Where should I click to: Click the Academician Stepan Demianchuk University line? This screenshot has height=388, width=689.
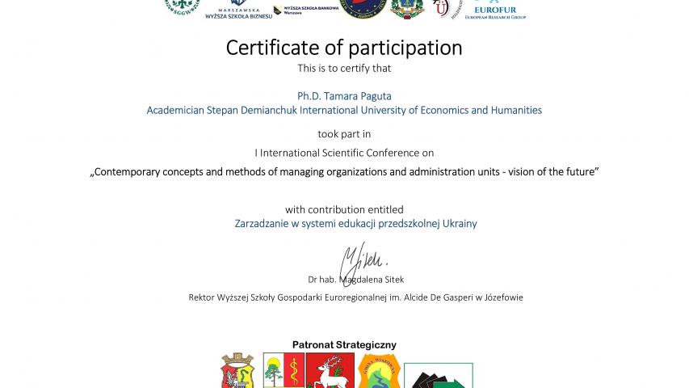click(344, 110)
